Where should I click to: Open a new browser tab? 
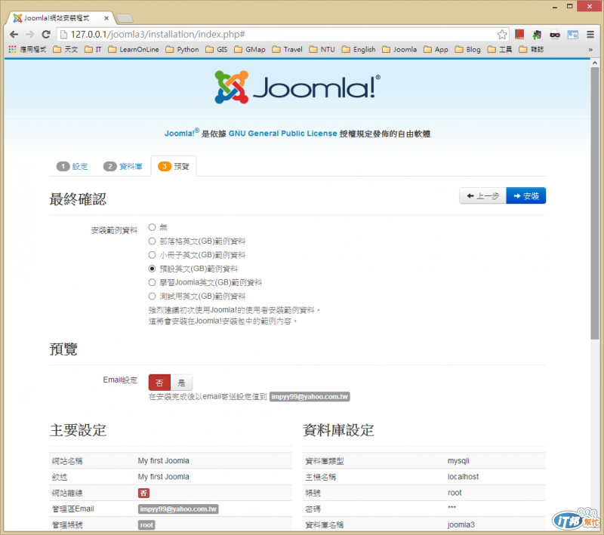pyautogui.click(x=125, y=18)
